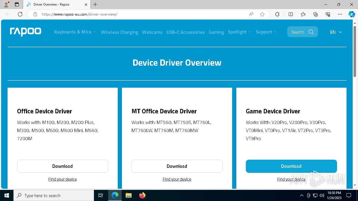Download the Game Device Driver
The height and width of the screenshot is (201, 358).
tap(291, 166)
